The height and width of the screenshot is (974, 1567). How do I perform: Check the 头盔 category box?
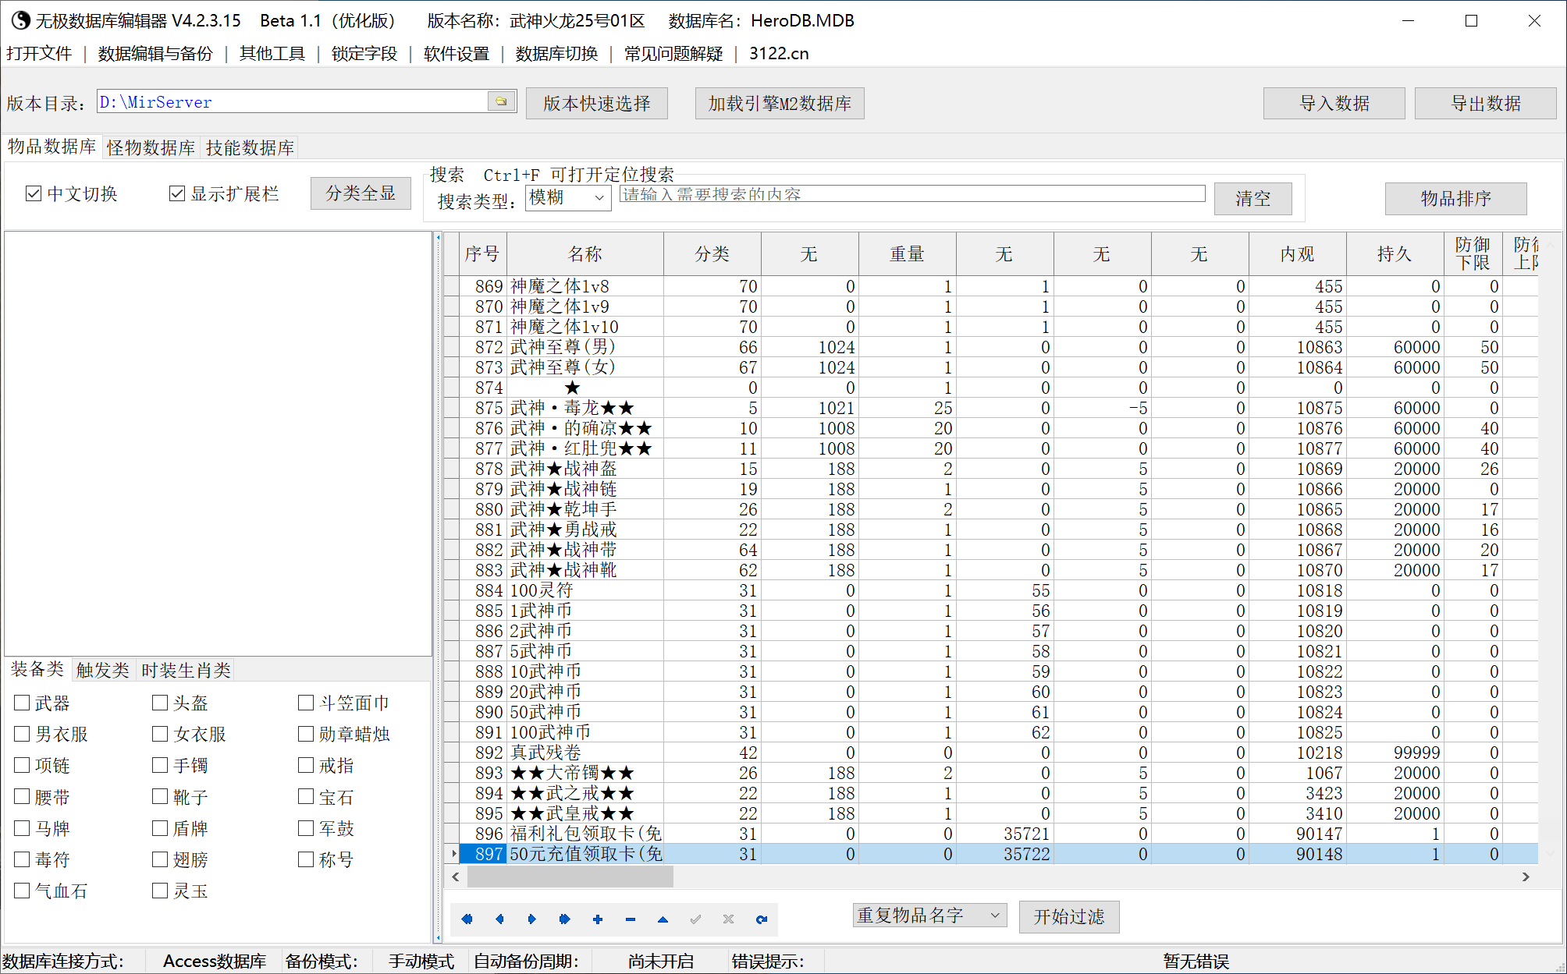click(x=160, y=703)
